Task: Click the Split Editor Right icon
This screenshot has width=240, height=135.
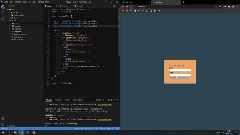Action: [114, 6]
